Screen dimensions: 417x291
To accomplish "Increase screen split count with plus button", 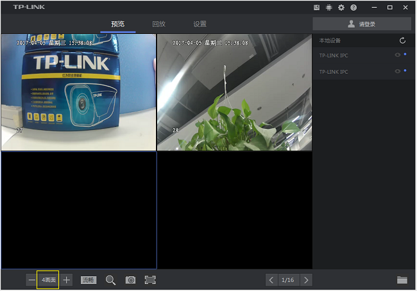I will click(x=67, y=280).
